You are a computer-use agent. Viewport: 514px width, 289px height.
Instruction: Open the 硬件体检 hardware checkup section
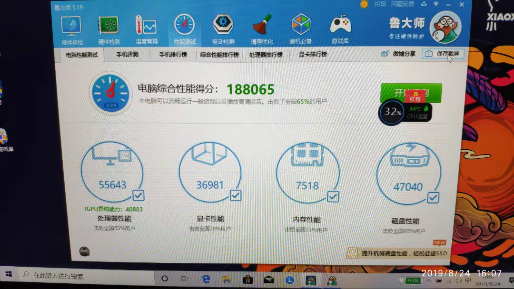[x=71, y=30]
